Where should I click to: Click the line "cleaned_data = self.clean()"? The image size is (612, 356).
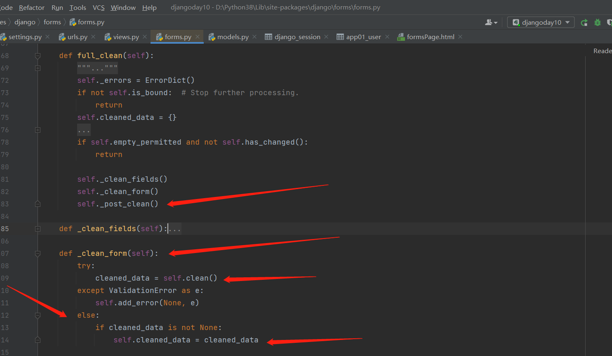tap(156, 278)
